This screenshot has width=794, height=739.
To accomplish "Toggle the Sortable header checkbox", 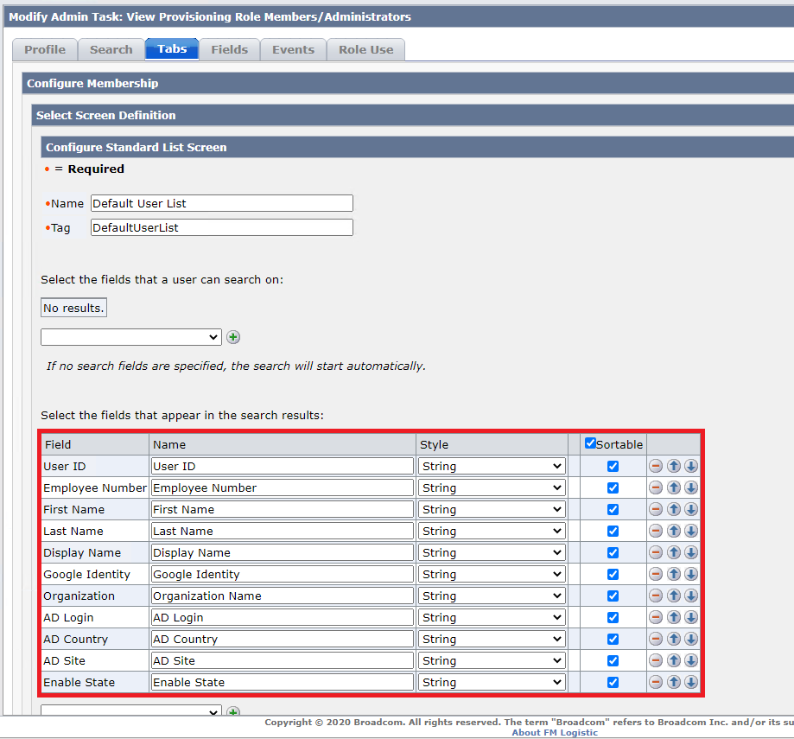I will pos(590,443).
